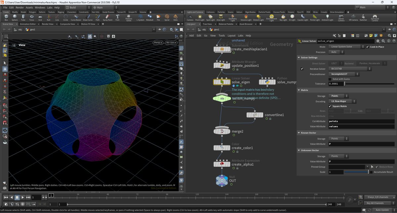397x213 pixels.
Task: Adjust the Scale slider
Action: [357, 172]
